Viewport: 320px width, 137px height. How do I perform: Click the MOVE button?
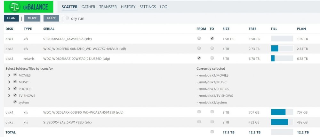tap(32, 18)
